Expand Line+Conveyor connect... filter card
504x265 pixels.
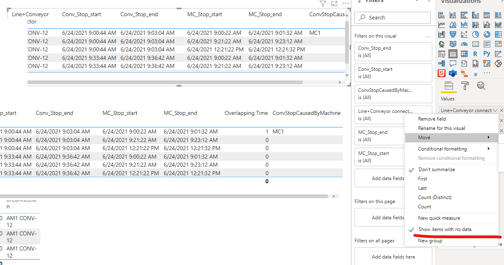pos(380,115)
